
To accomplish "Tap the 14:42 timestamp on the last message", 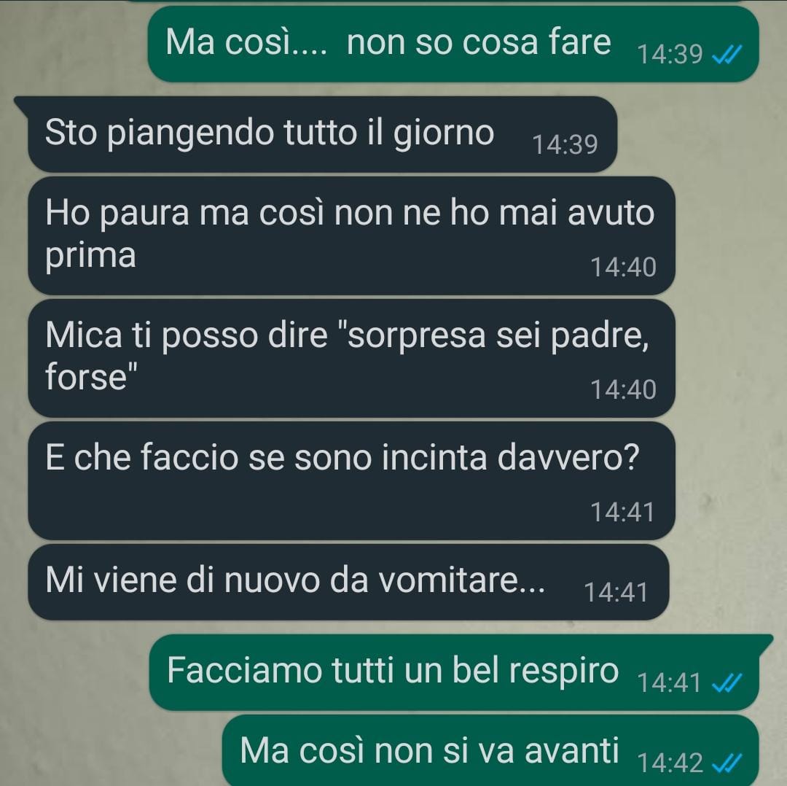I will coord(670,763).
